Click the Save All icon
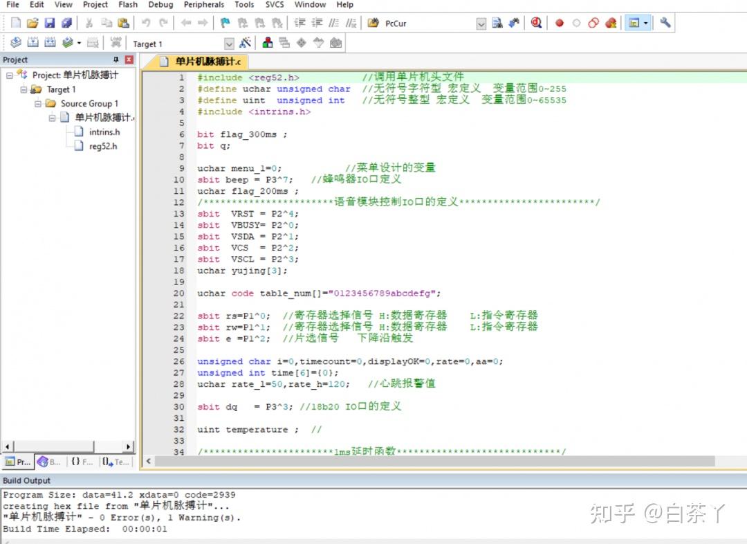The height and width of the screenshot is (544, 747). tap(66, 23)
